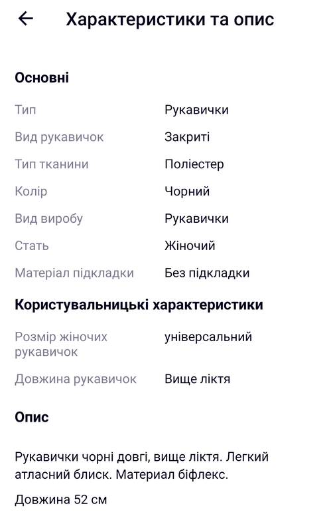
Task: Tap the Чорний color value
Action: [187, 192]
